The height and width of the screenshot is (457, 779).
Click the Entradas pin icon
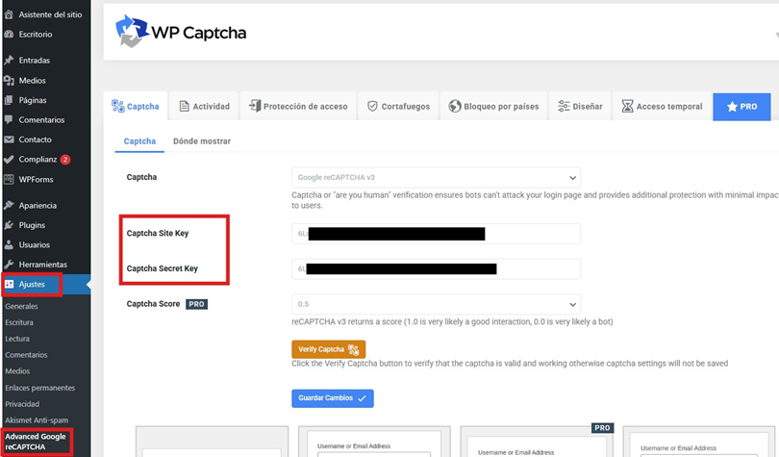(9, 60)
